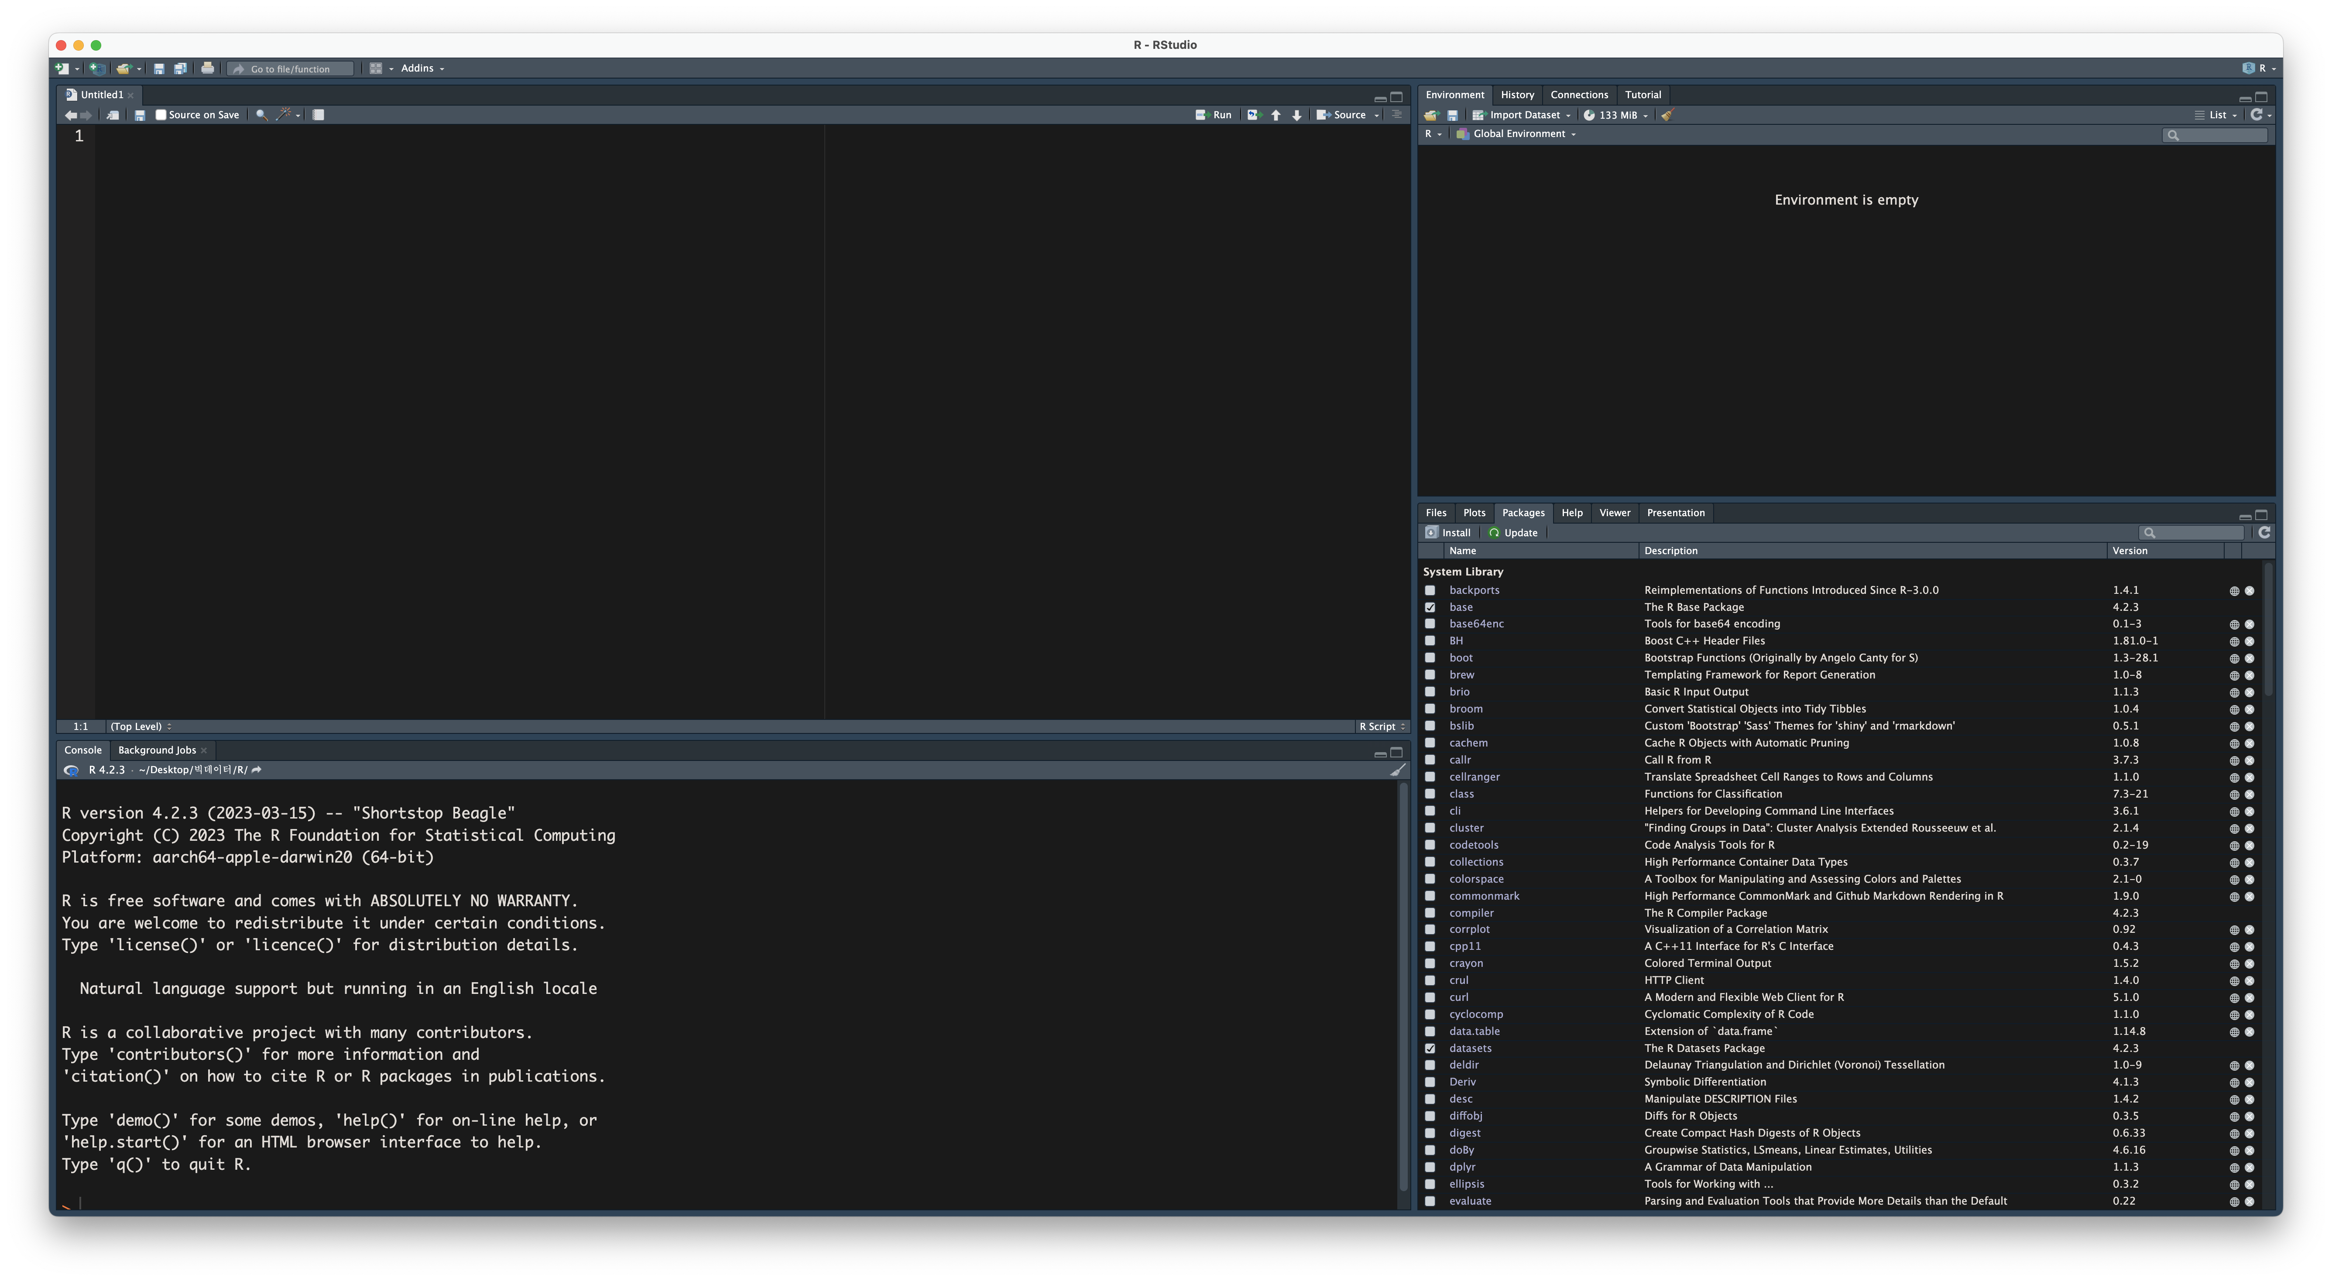
Task: Click the Install packages button
Action: (1448, 533)
